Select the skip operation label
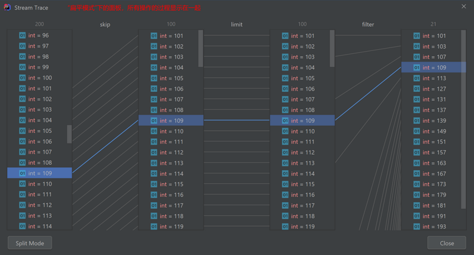 (105, 24)
